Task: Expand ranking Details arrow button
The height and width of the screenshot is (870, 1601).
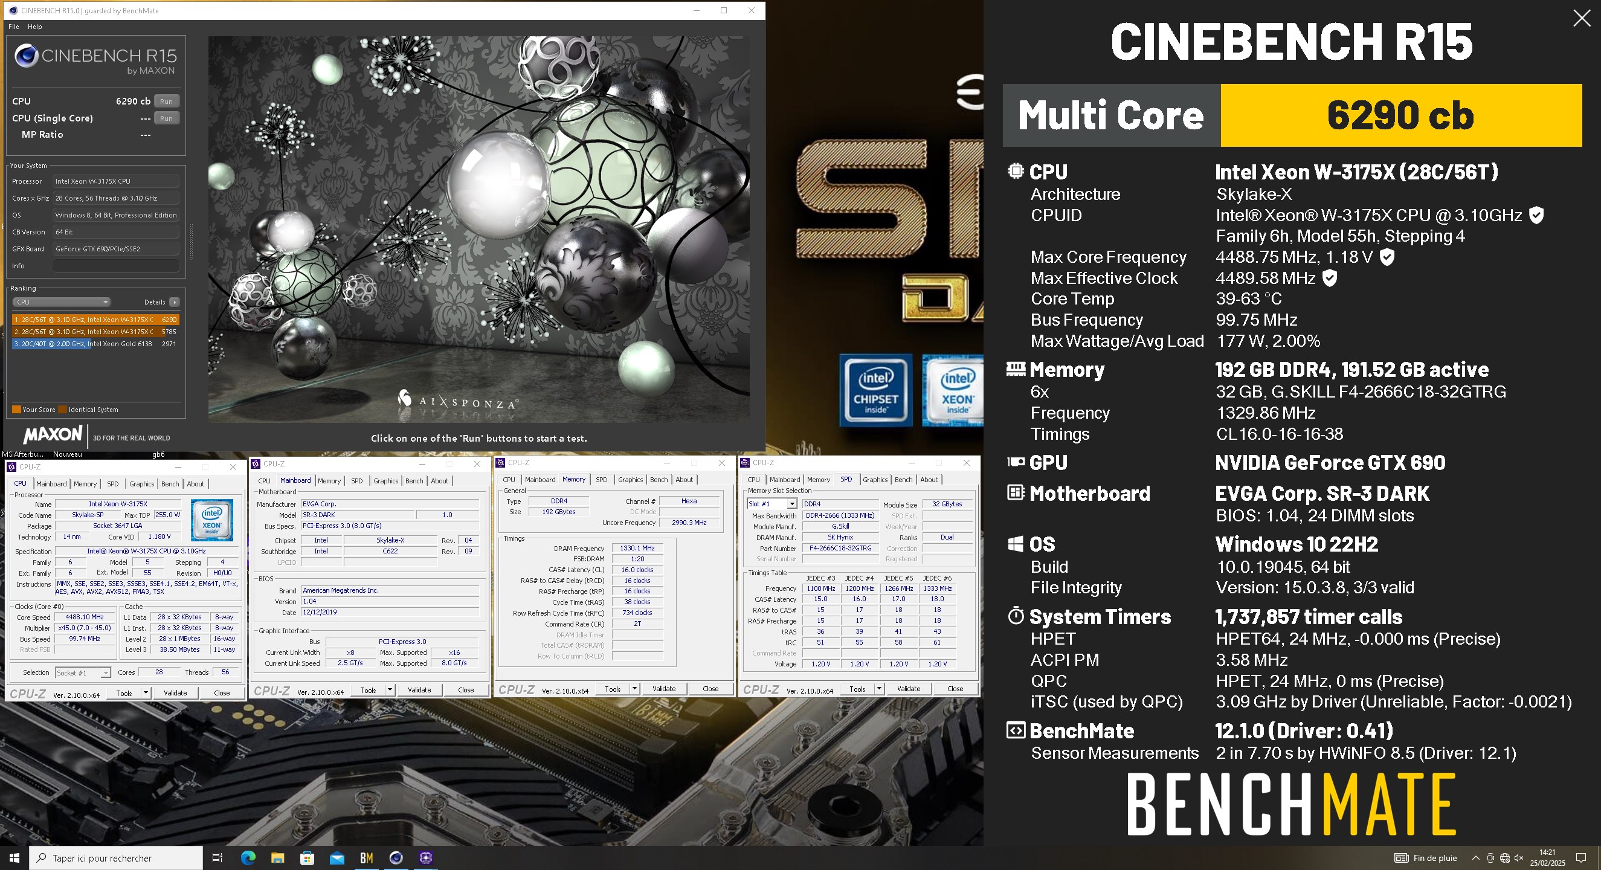Action: pos(175,302)
